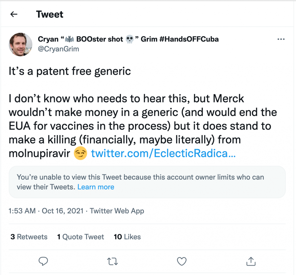Click the unavailable quoted tweet box
Viewport: 296px width, 275px height.
(x=147, y=182)
